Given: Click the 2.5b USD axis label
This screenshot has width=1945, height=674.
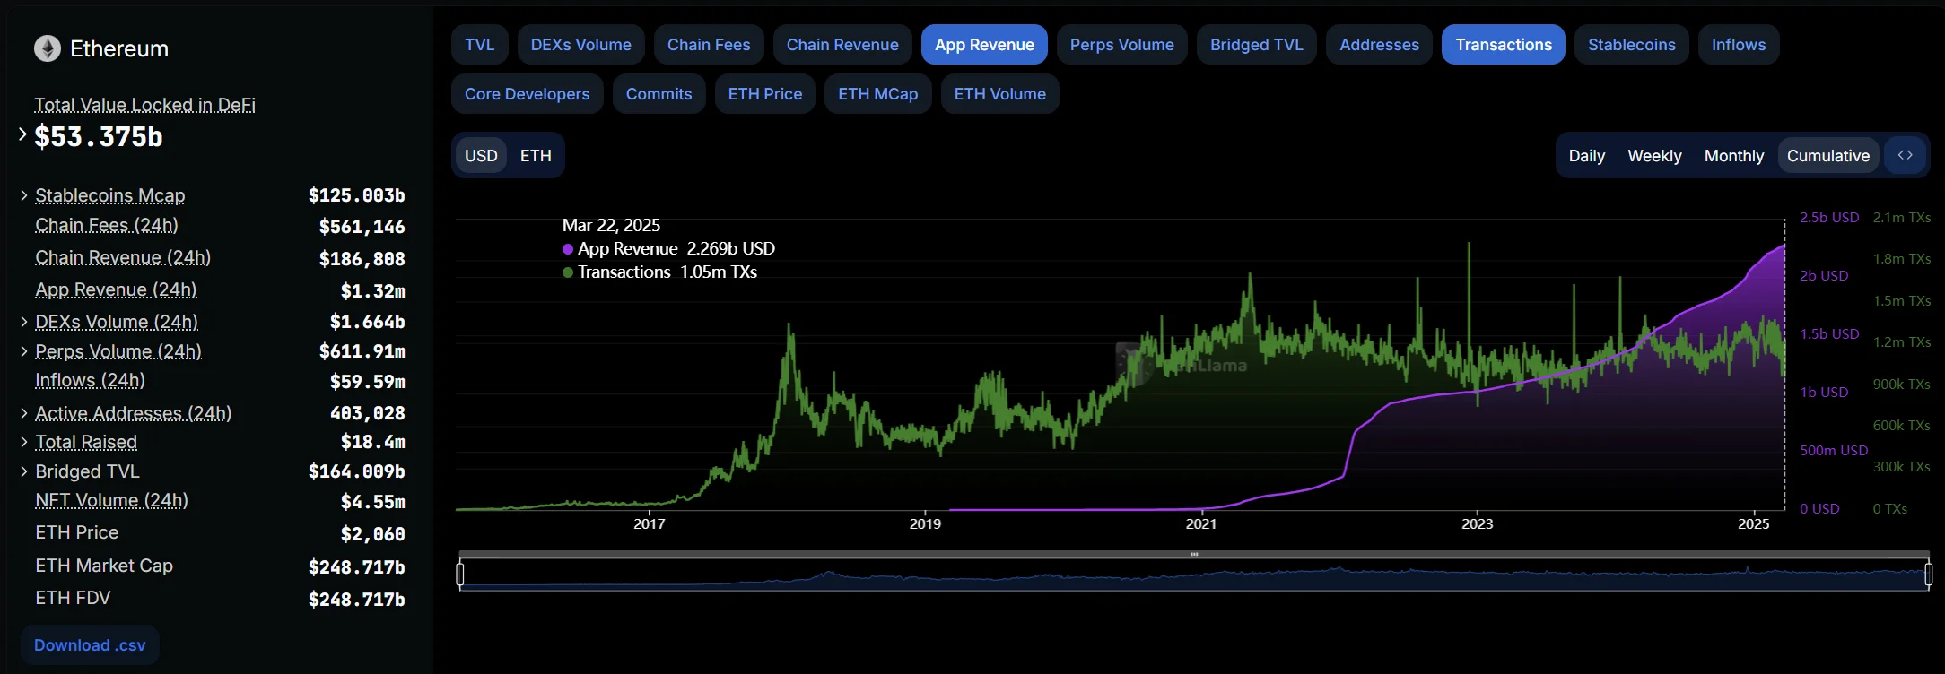Looking at the screenshot, I should click(x=1829, y=218).
